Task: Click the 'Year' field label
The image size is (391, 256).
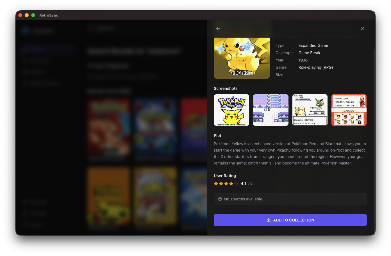Action: [279, 60]
